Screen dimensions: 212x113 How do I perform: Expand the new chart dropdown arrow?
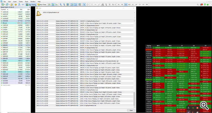[x=4, y=5]
